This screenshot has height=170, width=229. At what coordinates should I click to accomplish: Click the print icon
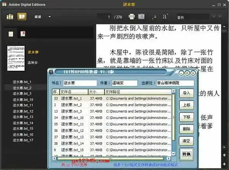[132, 17]
